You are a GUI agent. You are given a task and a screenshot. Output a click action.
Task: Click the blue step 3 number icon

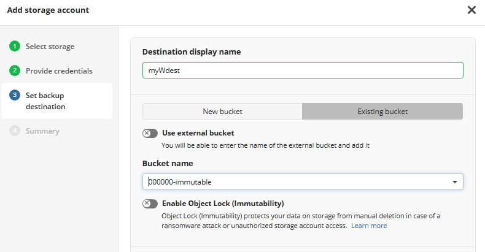click(15, 95)
